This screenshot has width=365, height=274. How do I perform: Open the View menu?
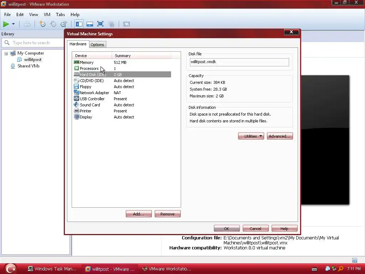[x=34, y=14]
